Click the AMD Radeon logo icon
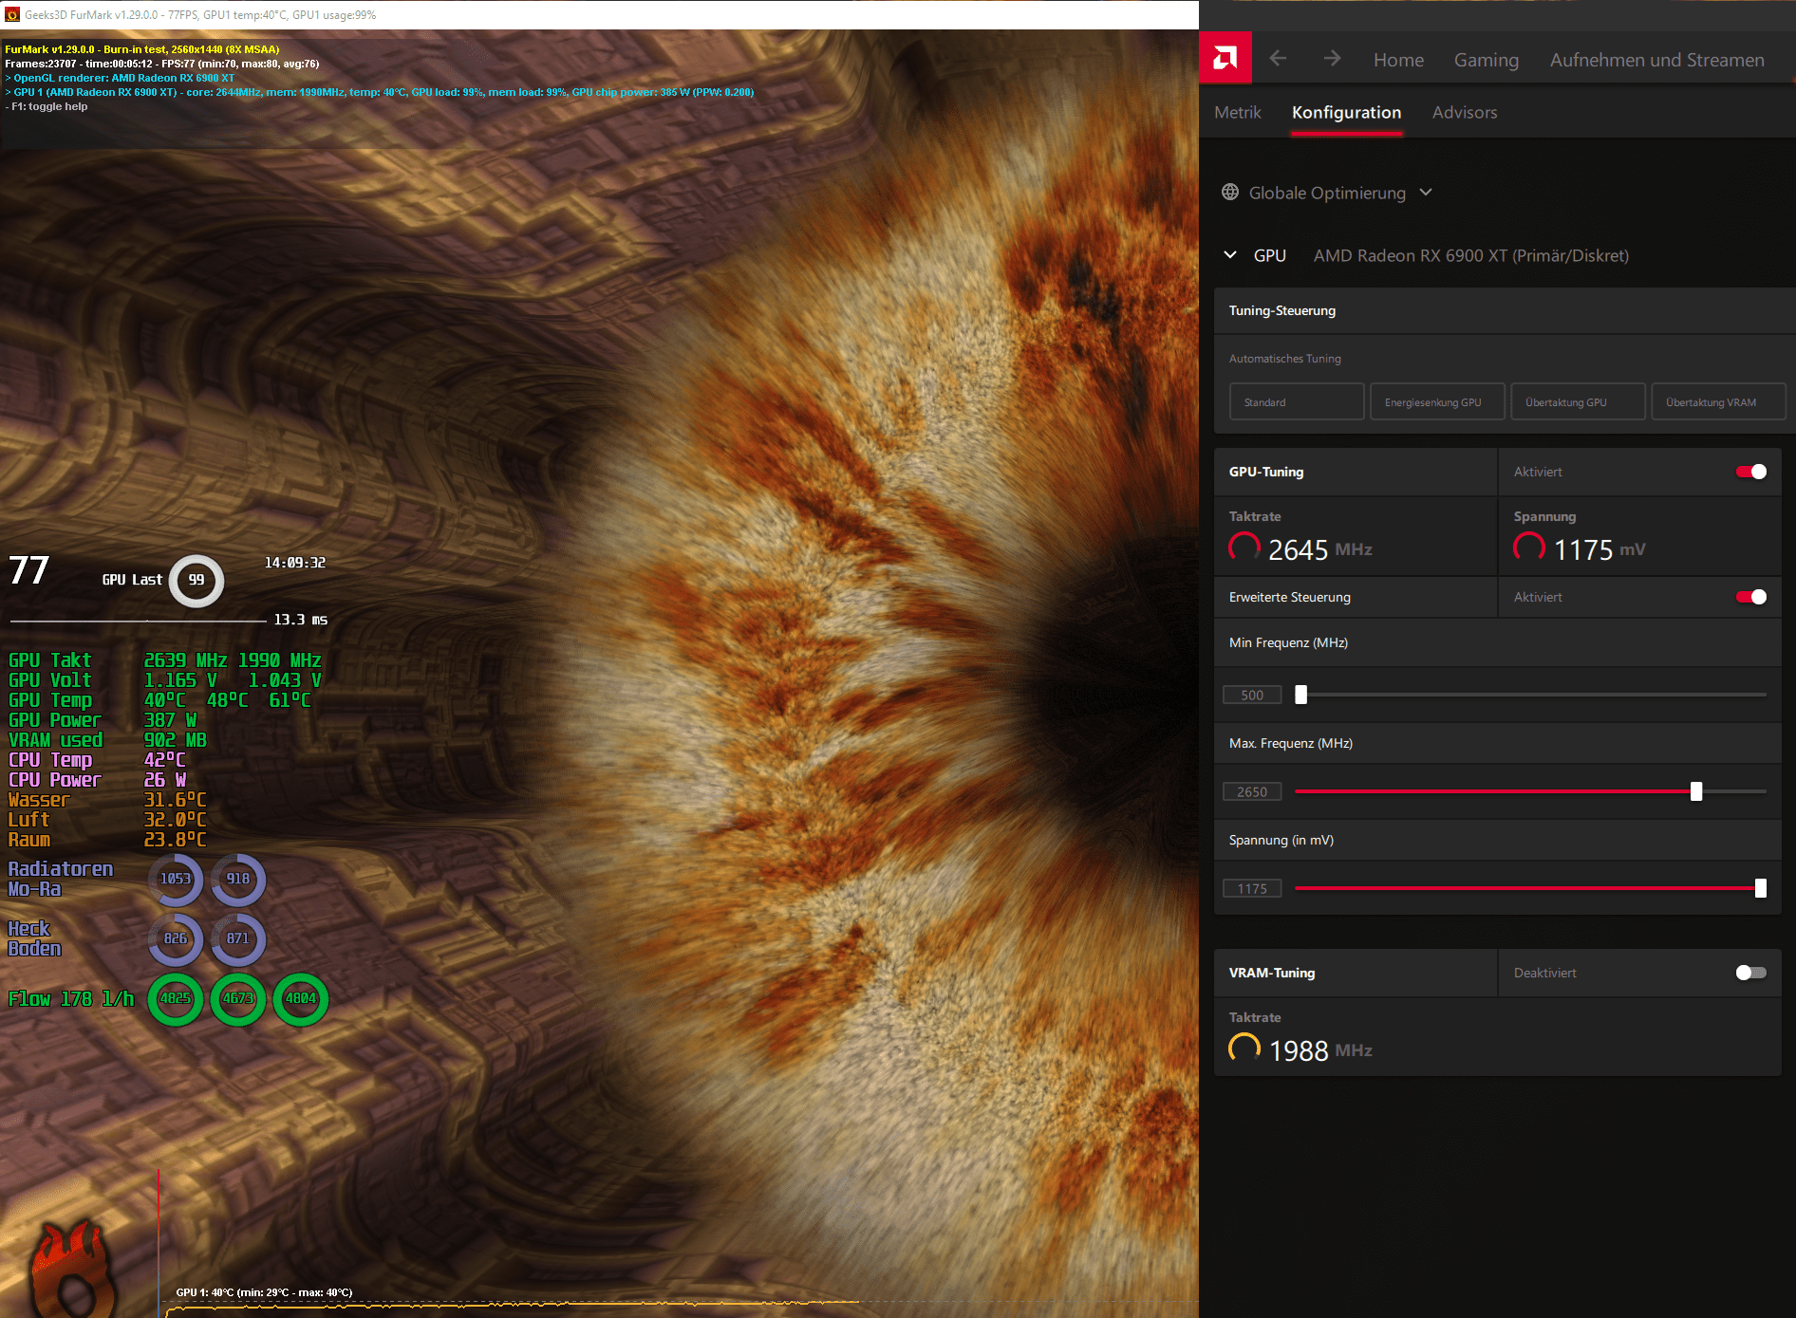The width and height of the screenshot is (1796, 1318). pyautogui.click(x=1225, y=59)
